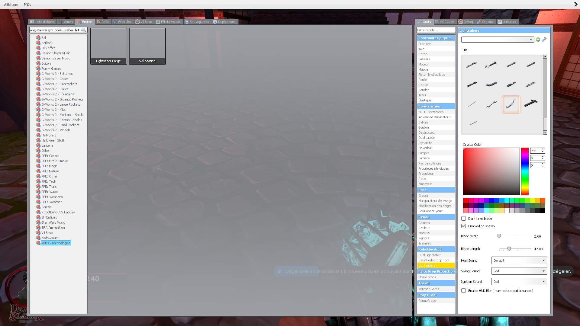Open the Halloween Stuff category
Screen dimensions: 580x326
pos(53,140)
